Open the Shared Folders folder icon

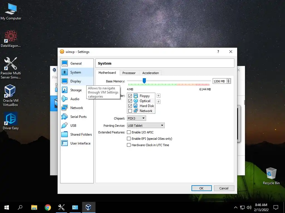(65, 135)
